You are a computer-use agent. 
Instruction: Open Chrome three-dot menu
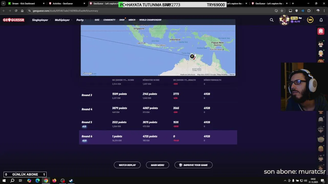(x=324, y=11)
